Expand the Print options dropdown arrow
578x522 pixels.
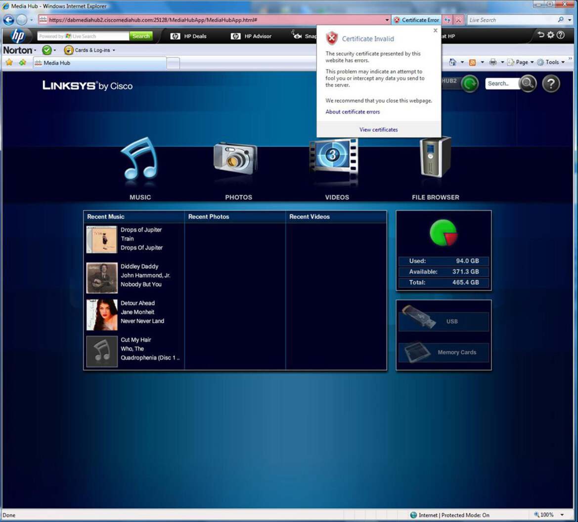click(502, 62)
